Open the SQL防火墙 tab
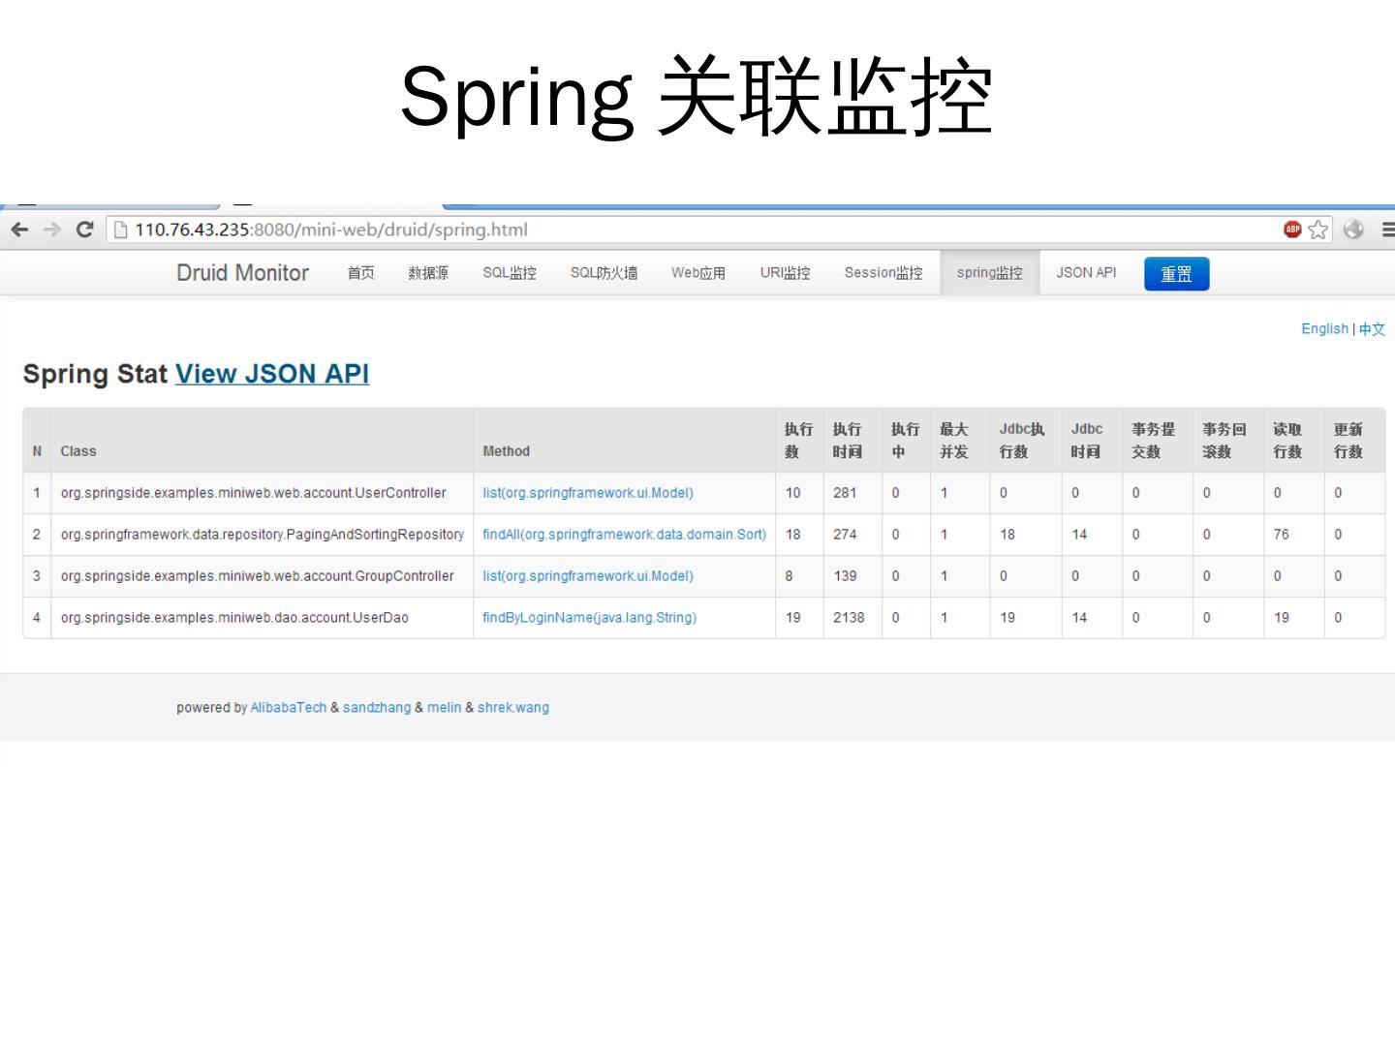Screen dimensions: 1395x1046 604,273
